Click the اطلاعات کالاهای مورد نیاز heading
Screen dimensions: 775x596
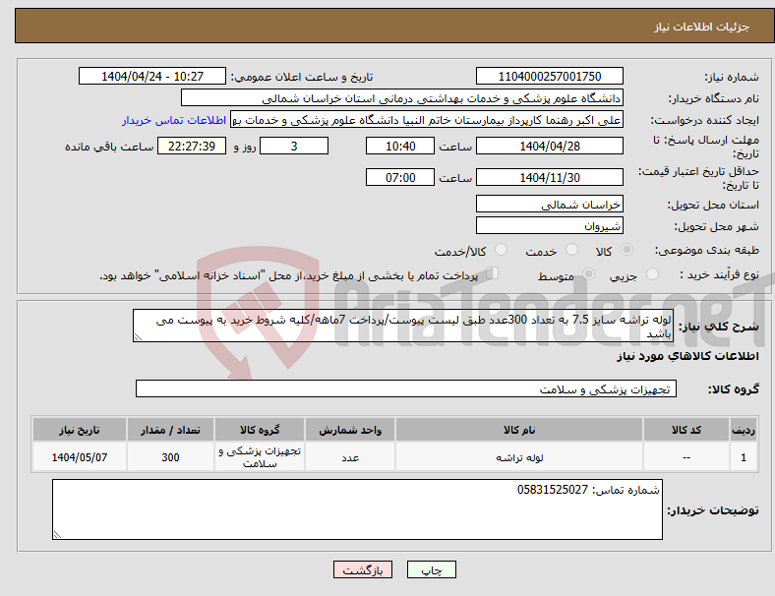tap(688, 356)
